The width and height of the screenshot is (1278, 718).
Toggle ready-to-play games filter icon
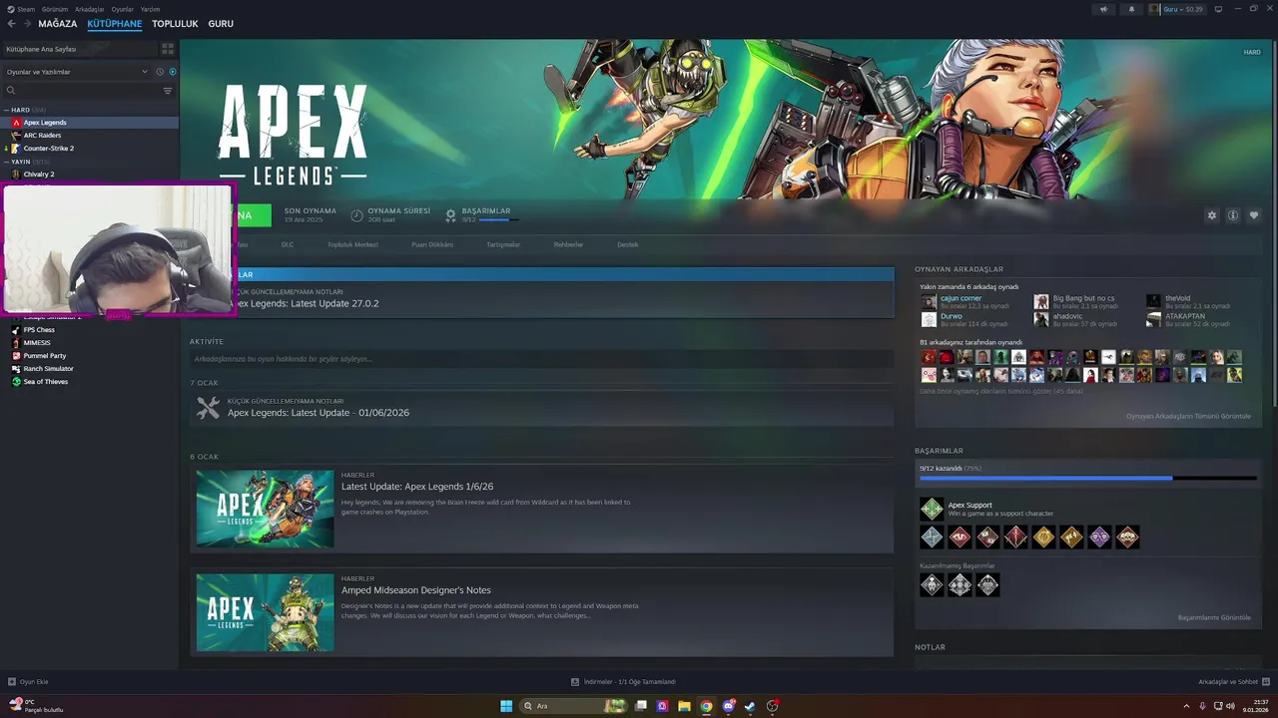pos(173,72)
